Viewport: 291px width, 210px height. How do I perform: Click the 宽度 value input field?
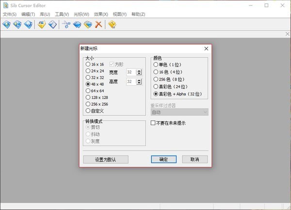point(130,72)
